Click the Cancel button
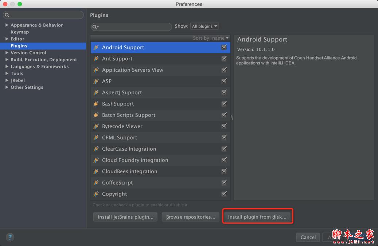Image resolution: width=378 pixels, height=246 pixels. pyautogui.click(x=308, y=237)
